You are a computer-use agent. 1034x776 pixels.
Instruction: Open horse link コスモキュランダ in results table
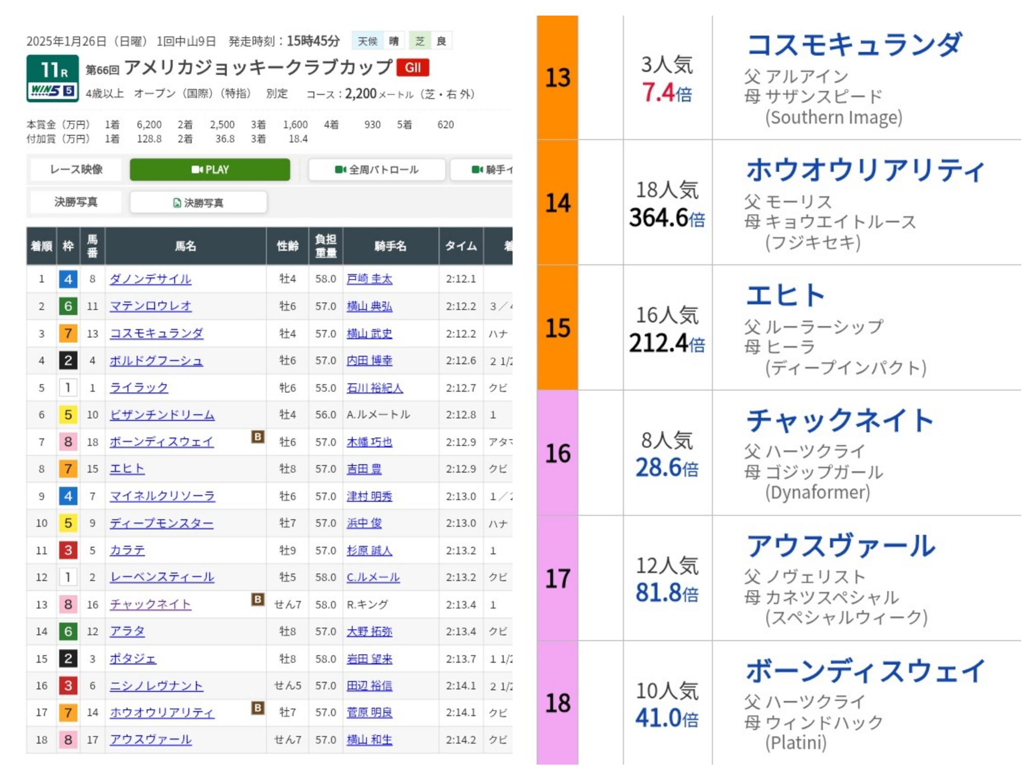tap(157, 334)
